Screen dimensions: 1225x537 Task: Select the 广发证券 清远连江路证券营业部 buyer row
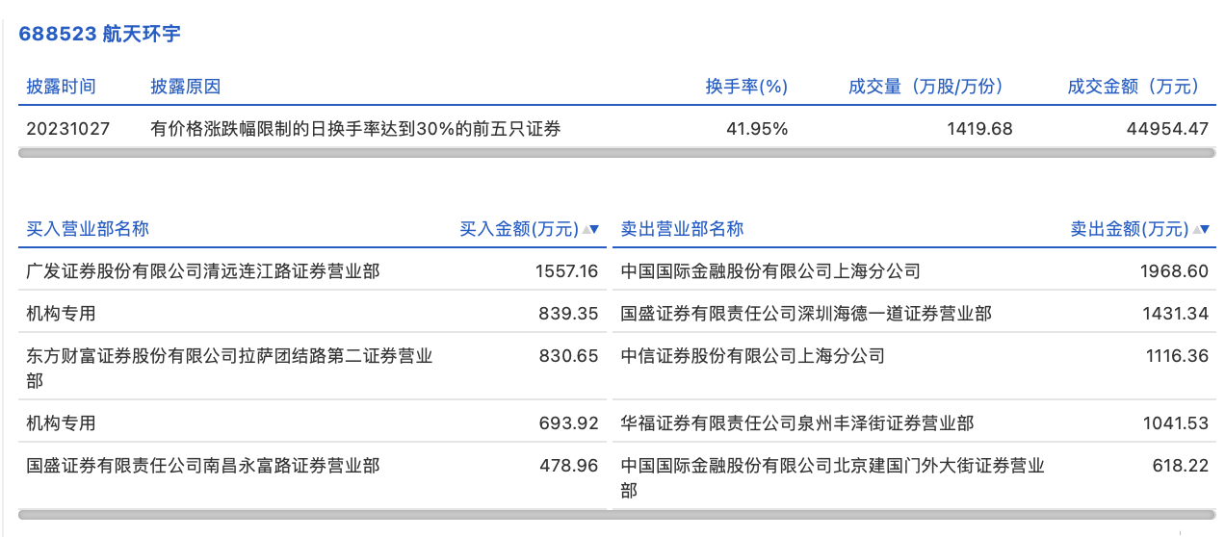[203, 271]
